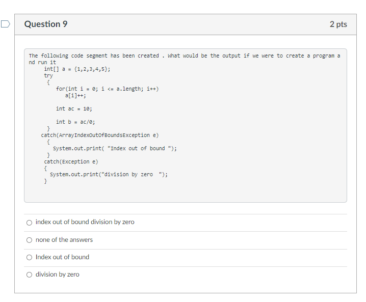This screenshot has width=366, height=302.
Task: Click the Question 9 heading
Action: click(x=46, y=24)
